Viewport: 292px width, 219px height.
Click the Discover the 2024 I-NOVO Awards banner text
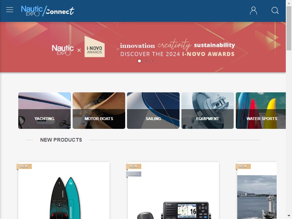[177, 54]
